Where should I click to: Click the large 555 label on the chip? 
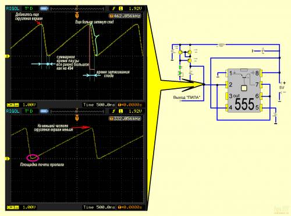coord(244,105)
